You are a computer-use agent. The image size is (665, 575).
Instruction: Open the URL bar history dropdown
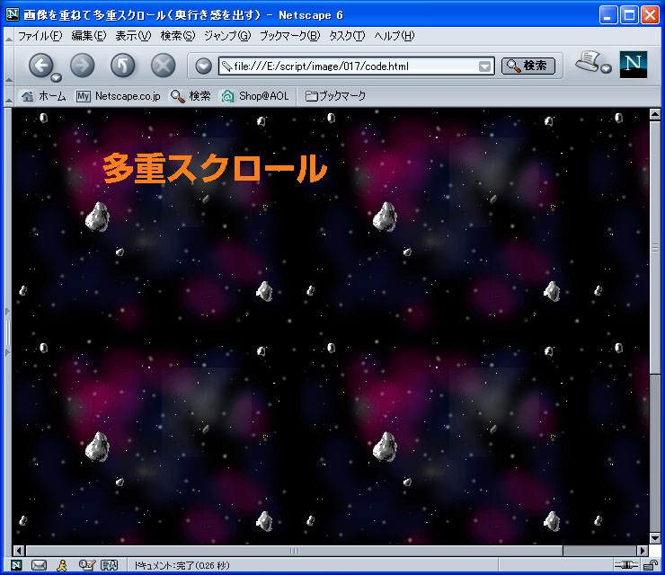(484, 66)
